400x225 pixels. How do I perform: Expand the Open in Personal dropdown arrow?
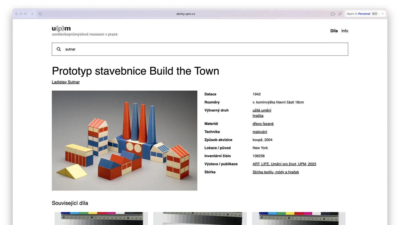(383, 14)
